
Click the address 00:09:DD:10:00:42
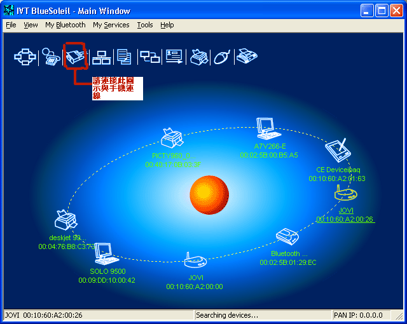click(107, 280)
